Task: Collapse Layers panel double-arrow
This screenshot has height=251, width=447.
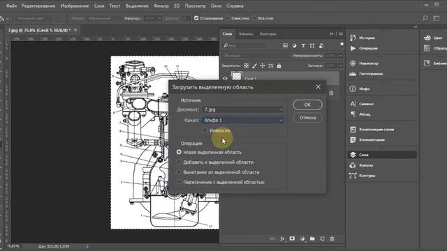Action: coord(331,34)
